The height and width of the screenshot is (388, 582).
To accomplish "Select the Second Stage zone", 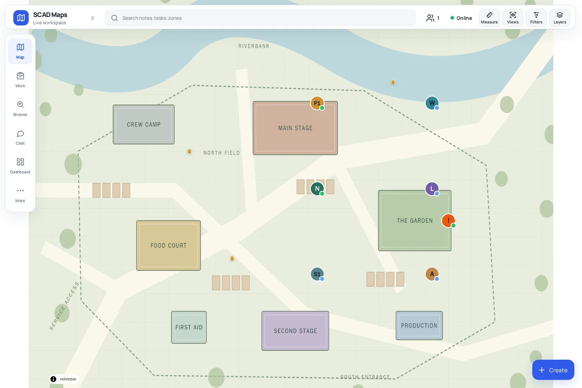I will [x=295, y=331].
